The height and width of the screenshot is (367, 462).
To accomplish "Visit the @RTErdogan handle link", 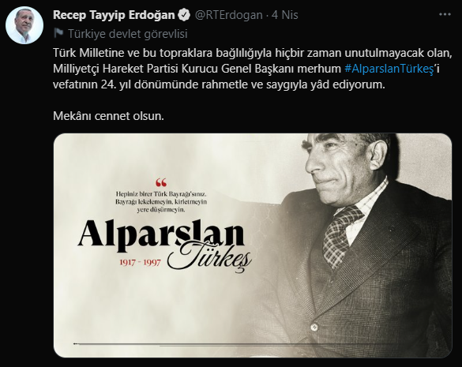I will 229,15.
